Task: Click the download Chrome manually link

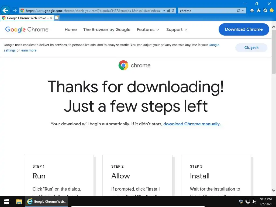Action: tap(192, 124)
